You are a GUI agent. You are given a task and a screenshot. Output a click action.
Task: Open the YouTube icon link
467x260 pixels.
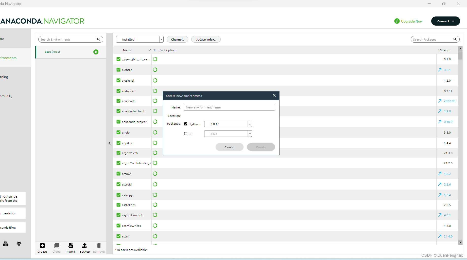[6, 244]
